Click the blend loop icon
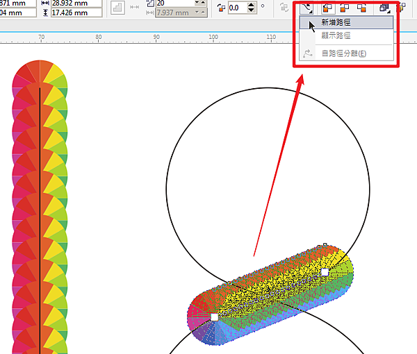 pos(284,8)
